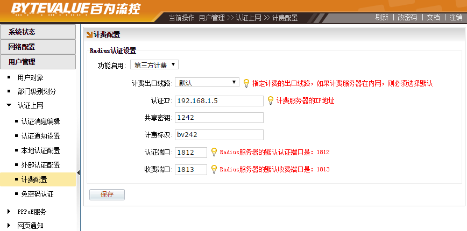Select 本地认证配置 in the sidebar
The image size is (467, 231).
click(x=40, y=150)
